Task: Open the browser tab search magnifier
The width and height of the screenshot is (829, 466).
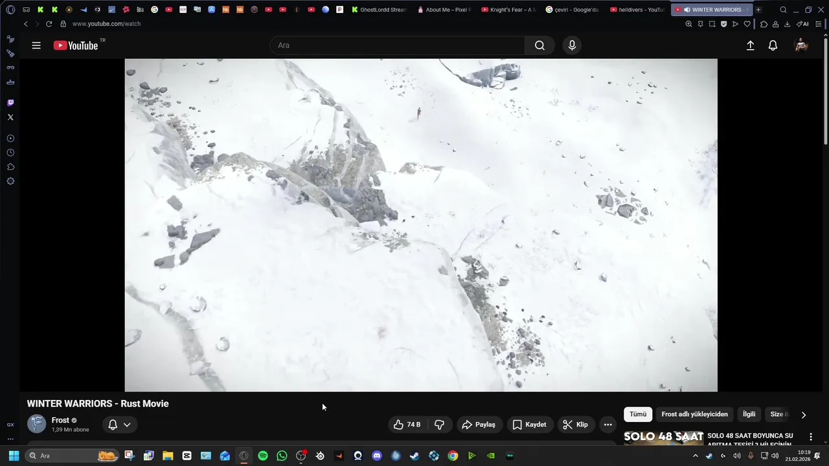Action: [783, 10]
